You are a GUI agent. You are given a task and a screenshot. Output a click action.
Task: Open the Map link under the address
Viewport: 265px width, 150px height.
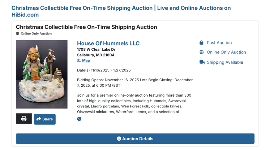[86, 60]
